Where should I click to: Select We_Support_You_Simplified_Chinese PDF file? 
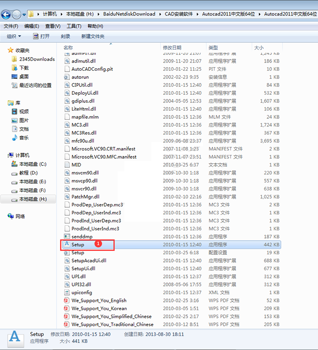click(108, 316)
